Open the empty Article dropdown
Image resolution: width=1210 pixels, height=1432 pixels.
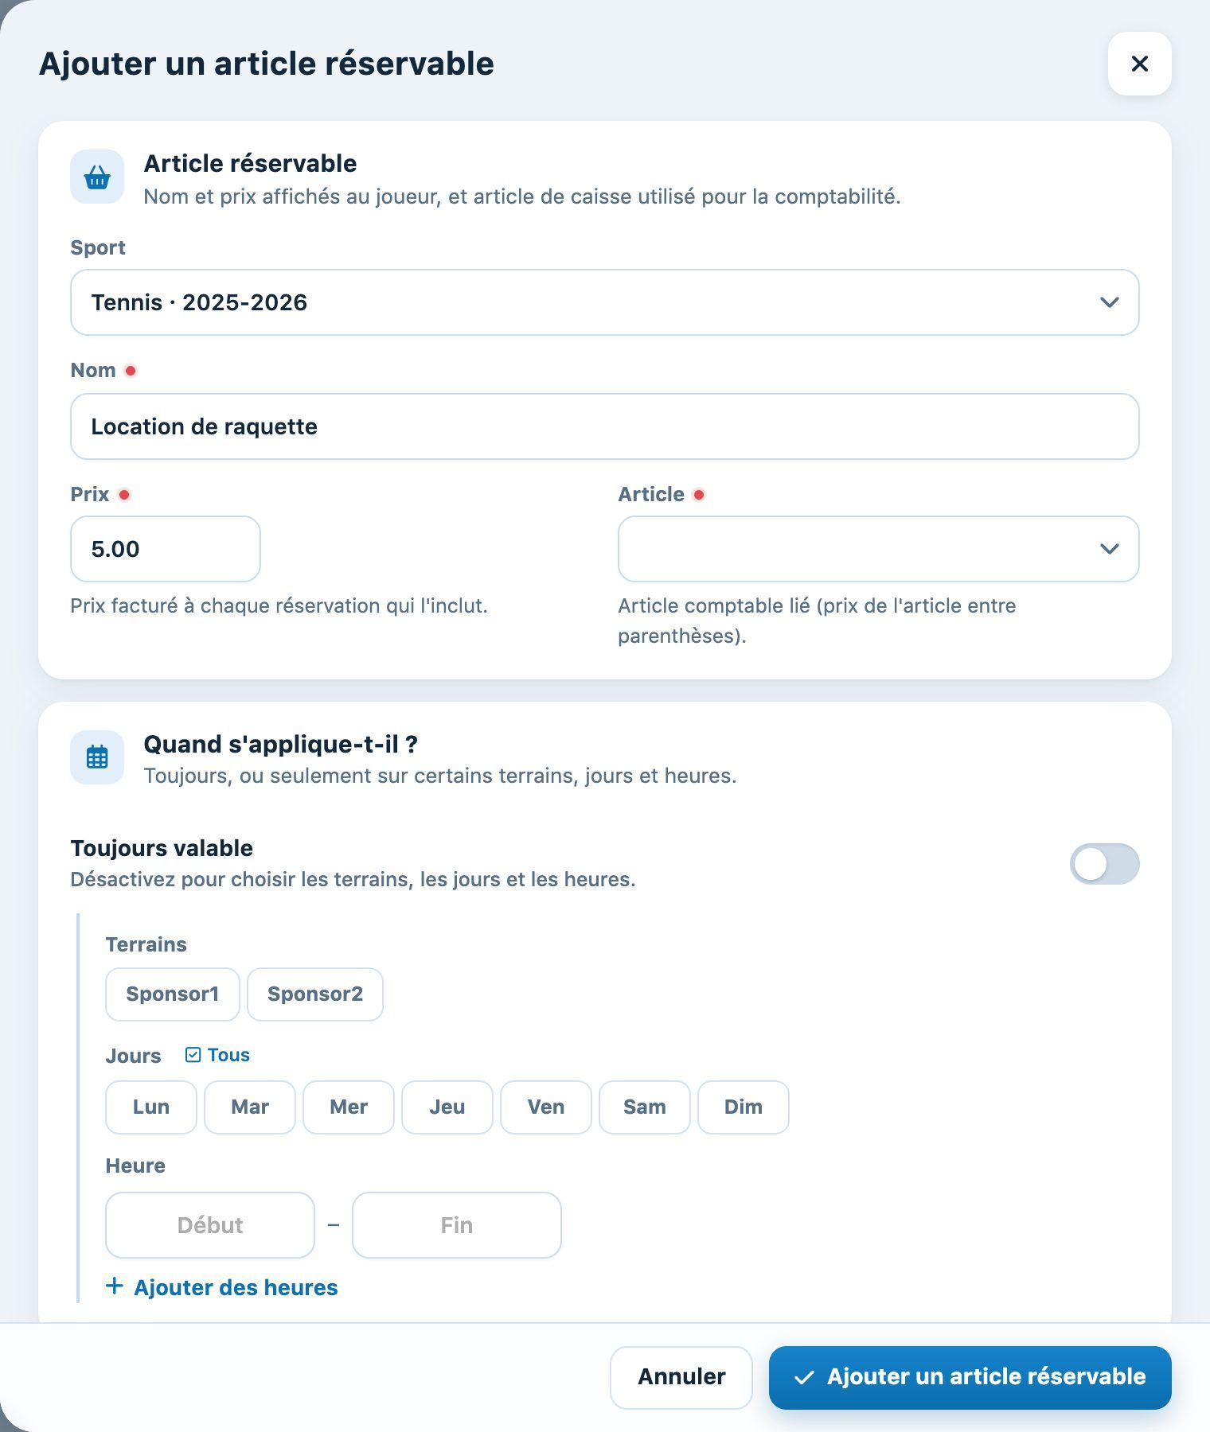[879, 549]
